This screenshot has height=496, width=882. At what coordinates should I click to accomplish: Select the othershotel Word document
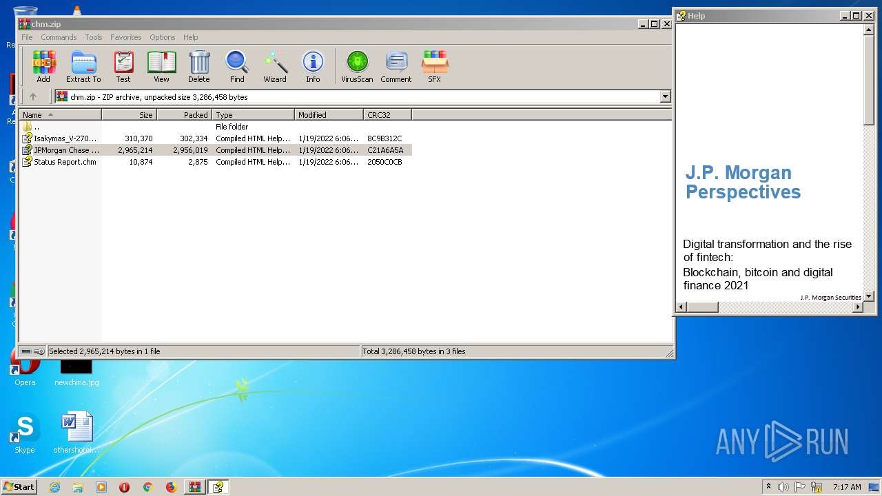click(76, 433)
